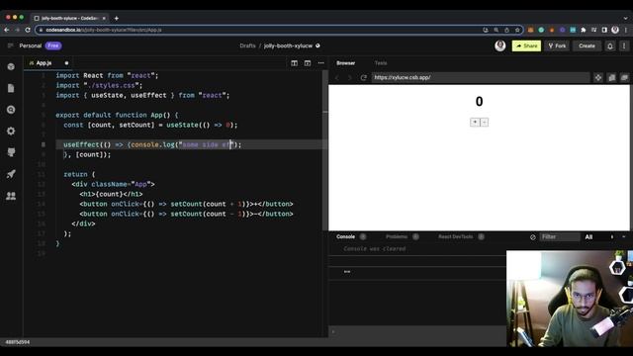Open the Live collaboration people panel
This screenshot has width=633, height=356.
[11, 196]
